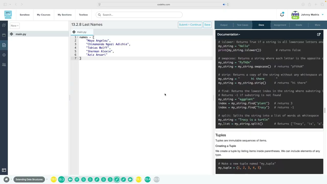This screenshot has width=327, height=184.
Task: Open the gear settings icon in left sidebar
Action: point(4,55)
